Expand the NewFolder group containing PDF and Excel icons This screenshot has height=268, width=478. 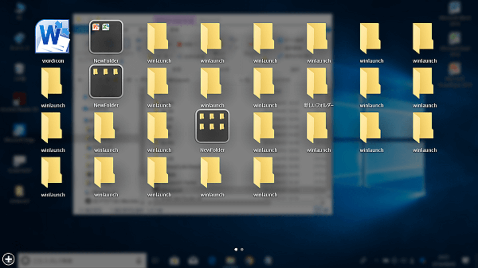[106, 37]
